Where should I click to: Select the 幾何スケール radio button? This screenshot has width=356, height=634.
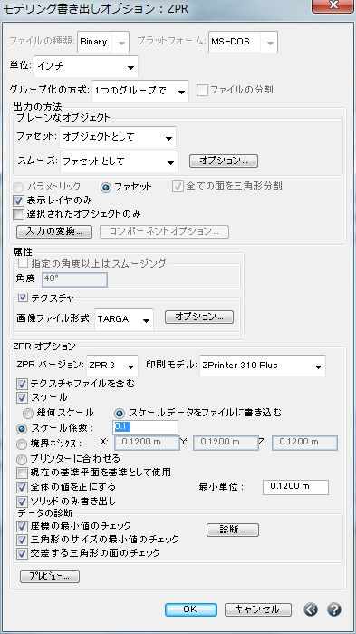click(28, 414)
